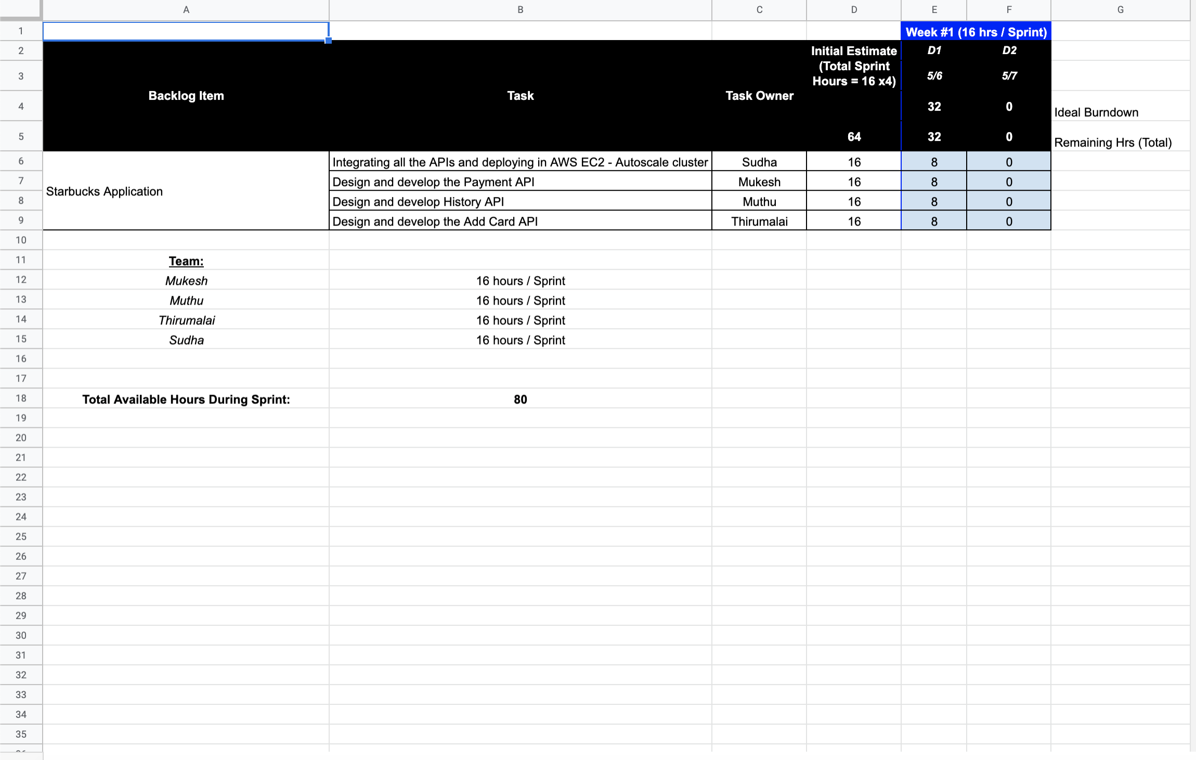1196x760 pixels.
Task: Click the Select All corner button
Action: [21, 9]
